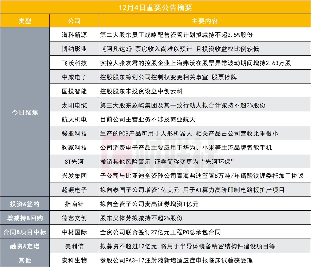Image resolution: width=311 pixels, height=267 pixels.
Task: Select company name 航天机电
Action: 74,119
